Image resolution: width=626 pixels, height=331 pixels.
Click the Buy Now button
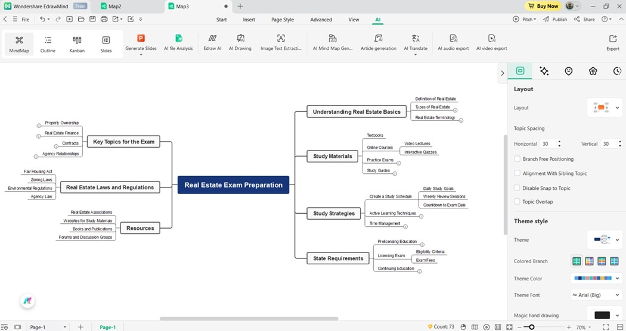pyautogui.click(x=543, y=6)
